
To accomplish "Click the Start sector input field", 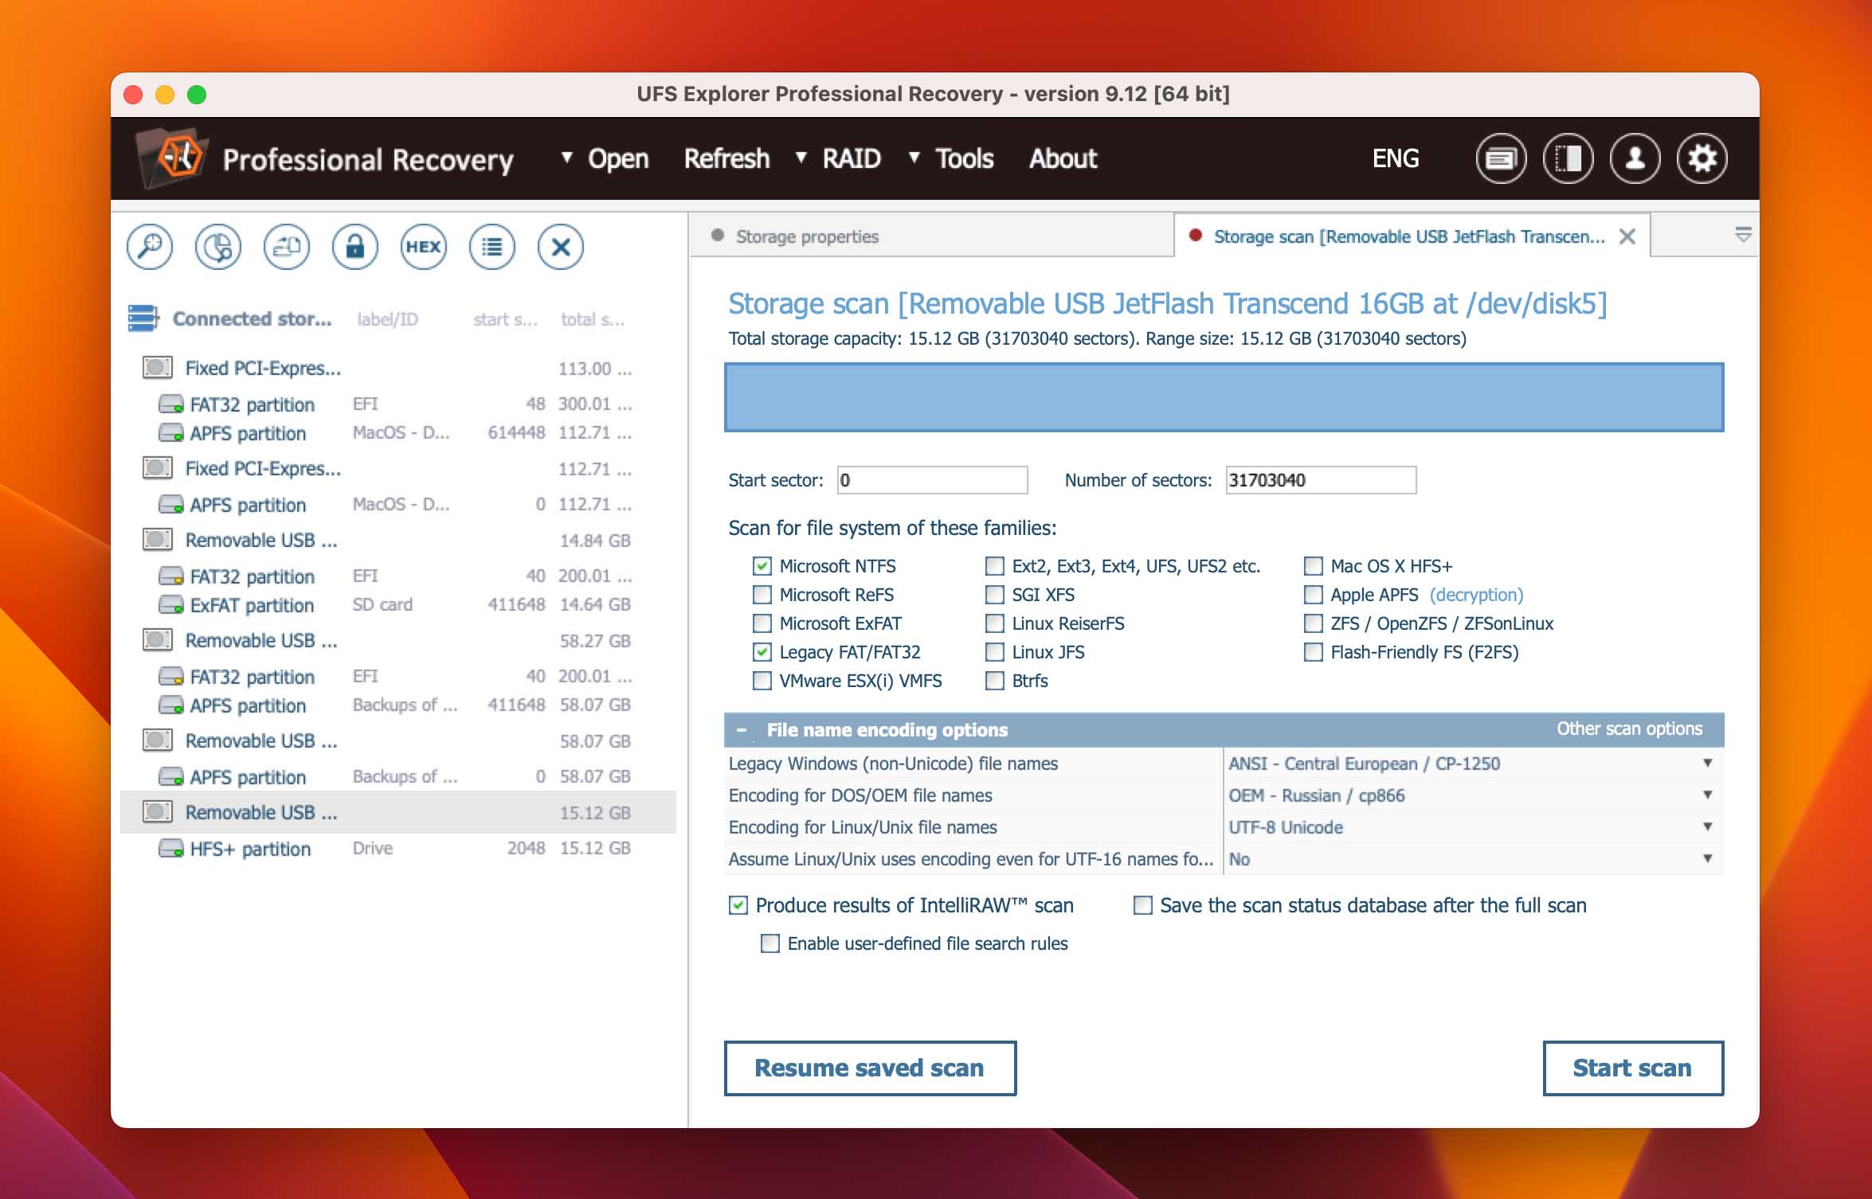I will (x=932, y=480).
